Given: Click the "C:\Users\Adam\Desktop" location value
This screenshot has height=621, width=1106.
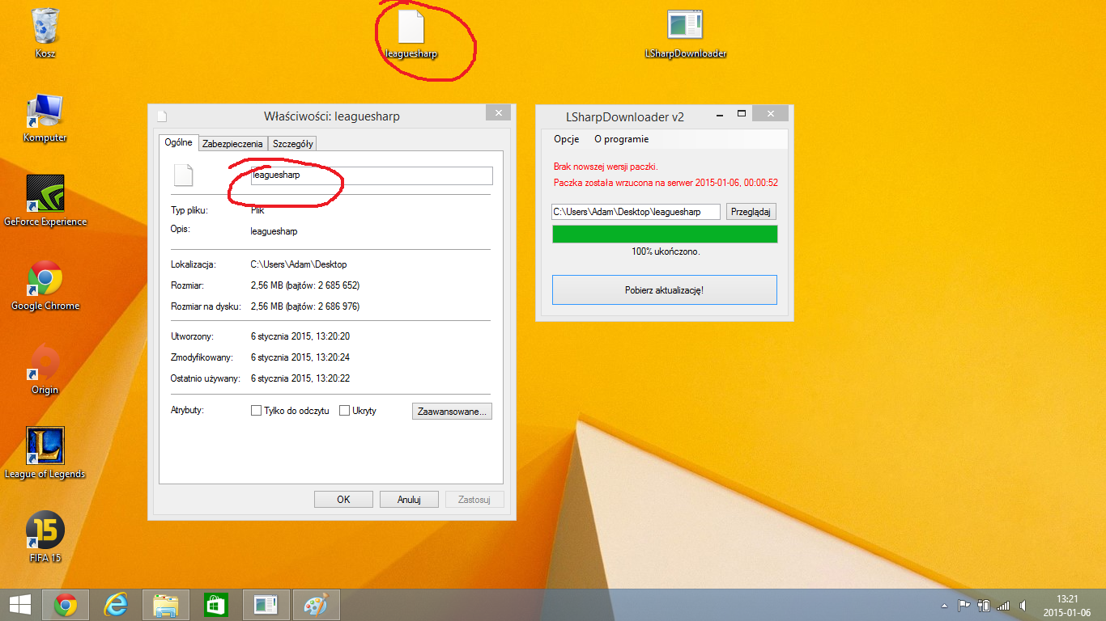Looking at the screenshot, I should point(299,264).
